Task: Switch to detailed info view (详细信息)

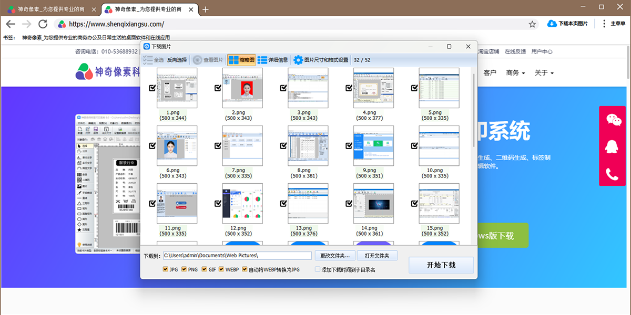Action: tap(273, 60)
